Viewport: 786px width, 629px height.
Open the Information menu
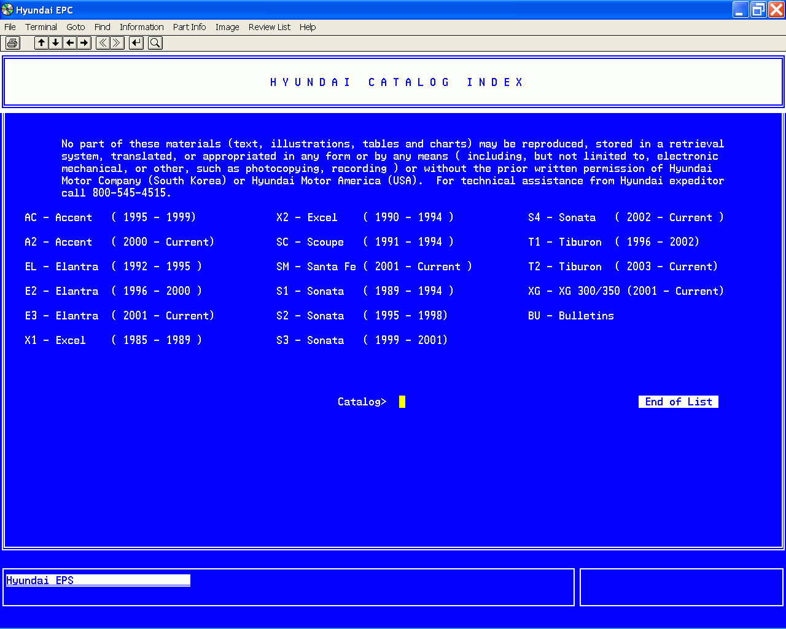tap(142, 27)
